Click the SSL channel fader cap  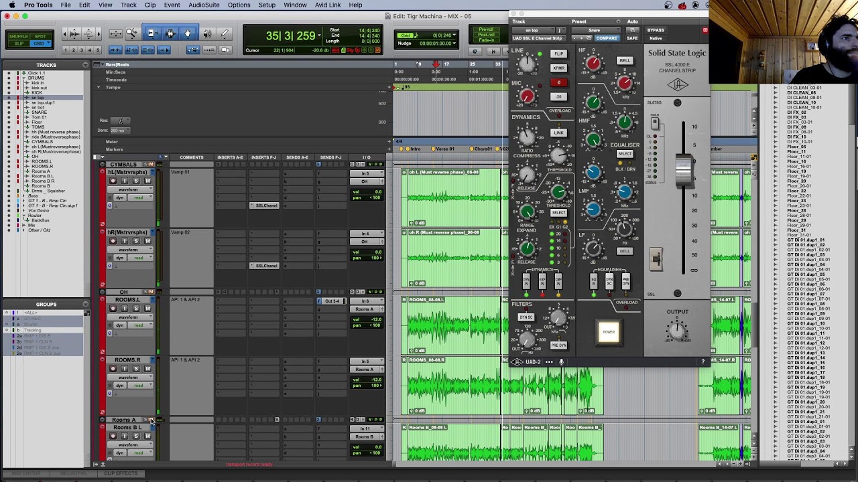(x=683, y=171)
